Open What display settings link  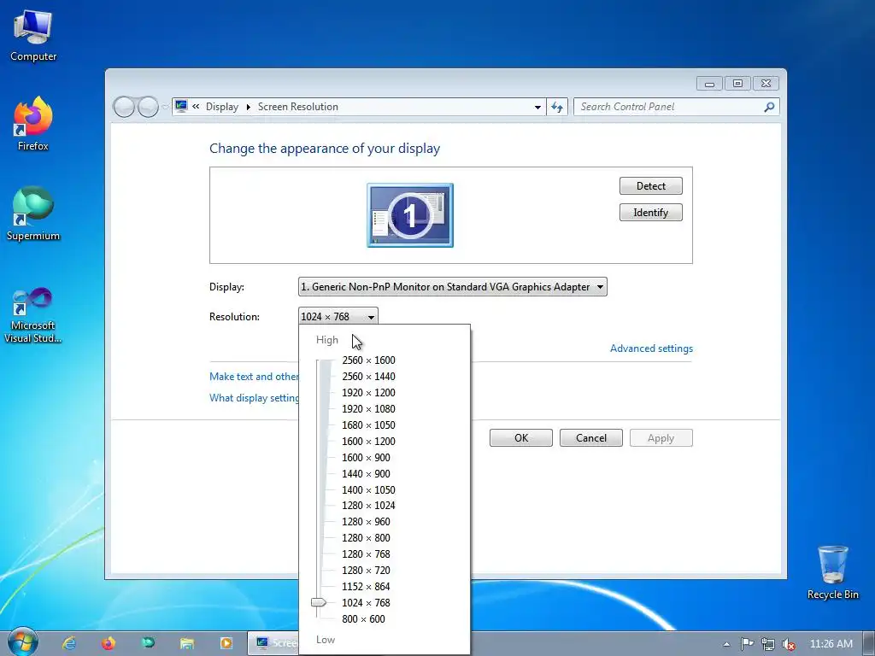pos(254,398)
